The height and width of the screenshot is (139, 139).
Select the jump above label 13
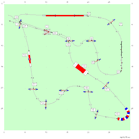(64, 90)
